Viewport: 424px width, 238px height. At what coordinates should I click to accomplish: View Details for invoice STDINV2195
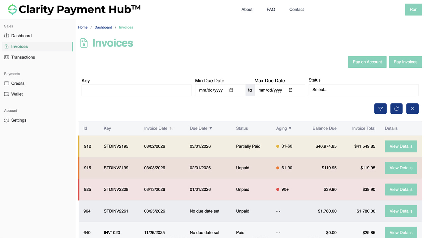[401, 146]
